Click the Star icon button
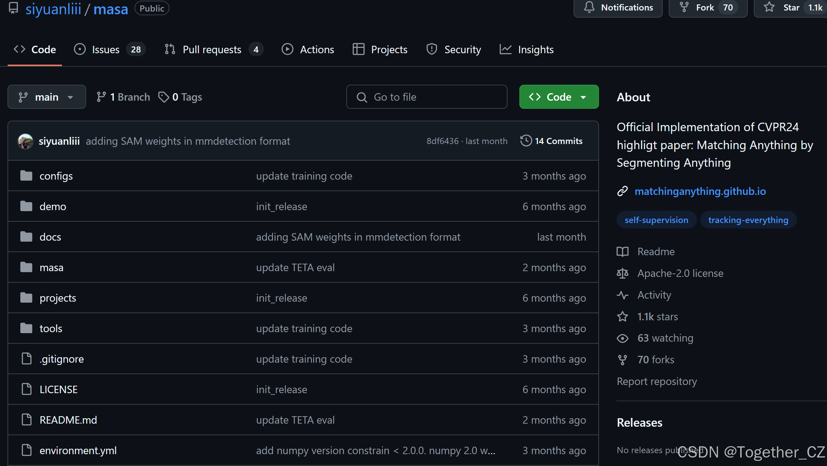Image resolution: width=827 pixels, height=466 pixels. coord(769,7)
